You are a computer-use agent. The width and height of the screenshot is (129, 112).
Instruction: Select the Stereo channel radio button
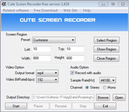tap(87, 87)
